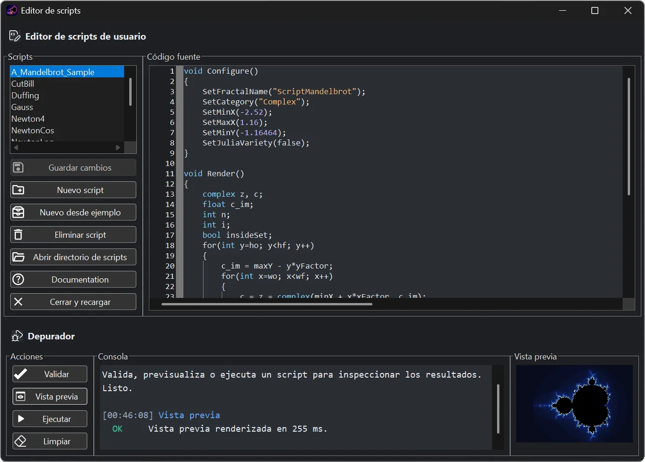
Task: Click the code editor horizontal scrollbar
Action: click(267, 304)
